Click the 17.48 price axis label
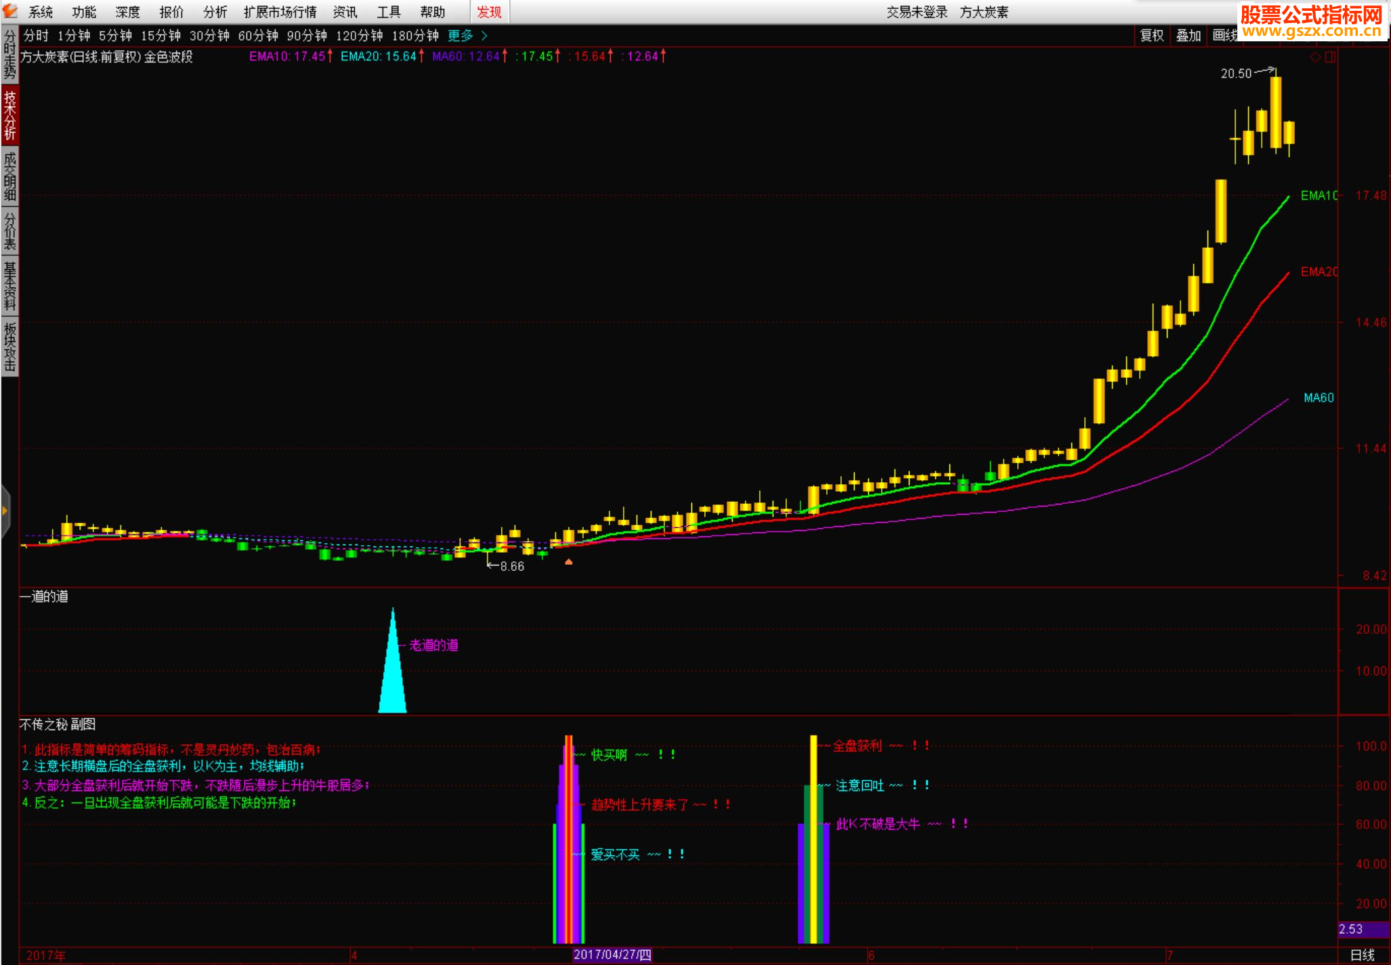 (1371, 195)
